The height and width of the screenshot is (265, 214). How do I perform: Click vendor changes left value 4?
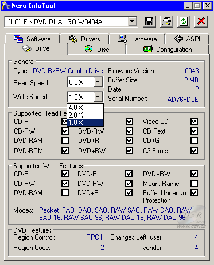pos(196,248)
